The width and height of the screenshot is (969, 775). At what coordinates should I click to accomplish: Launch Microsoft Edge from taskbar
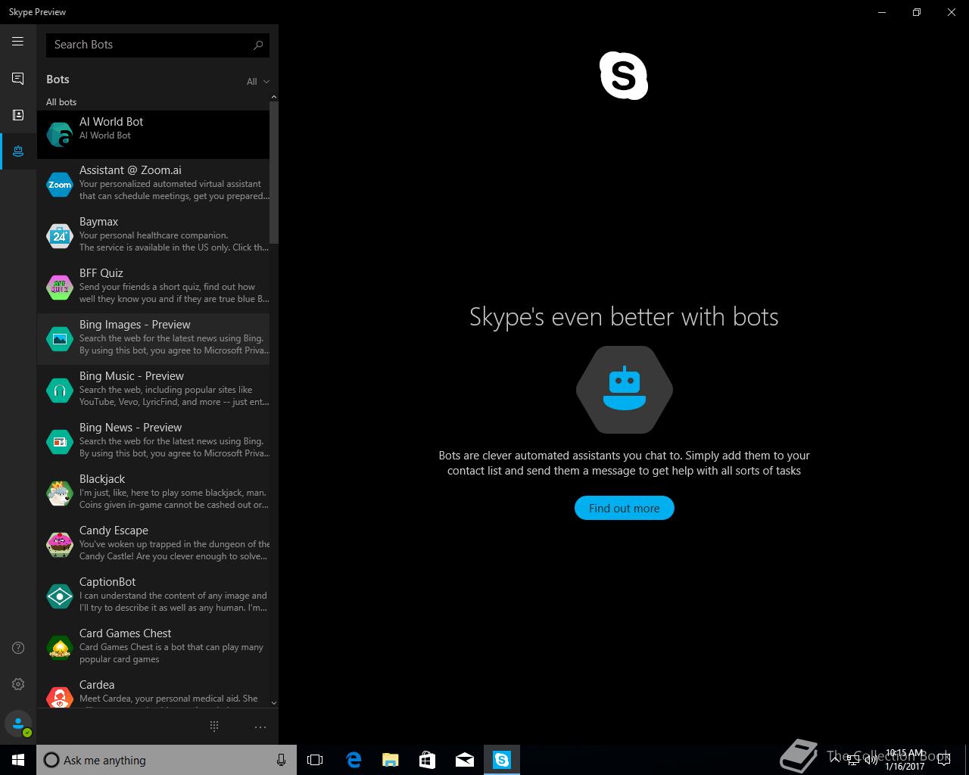[x=354, y=760]
